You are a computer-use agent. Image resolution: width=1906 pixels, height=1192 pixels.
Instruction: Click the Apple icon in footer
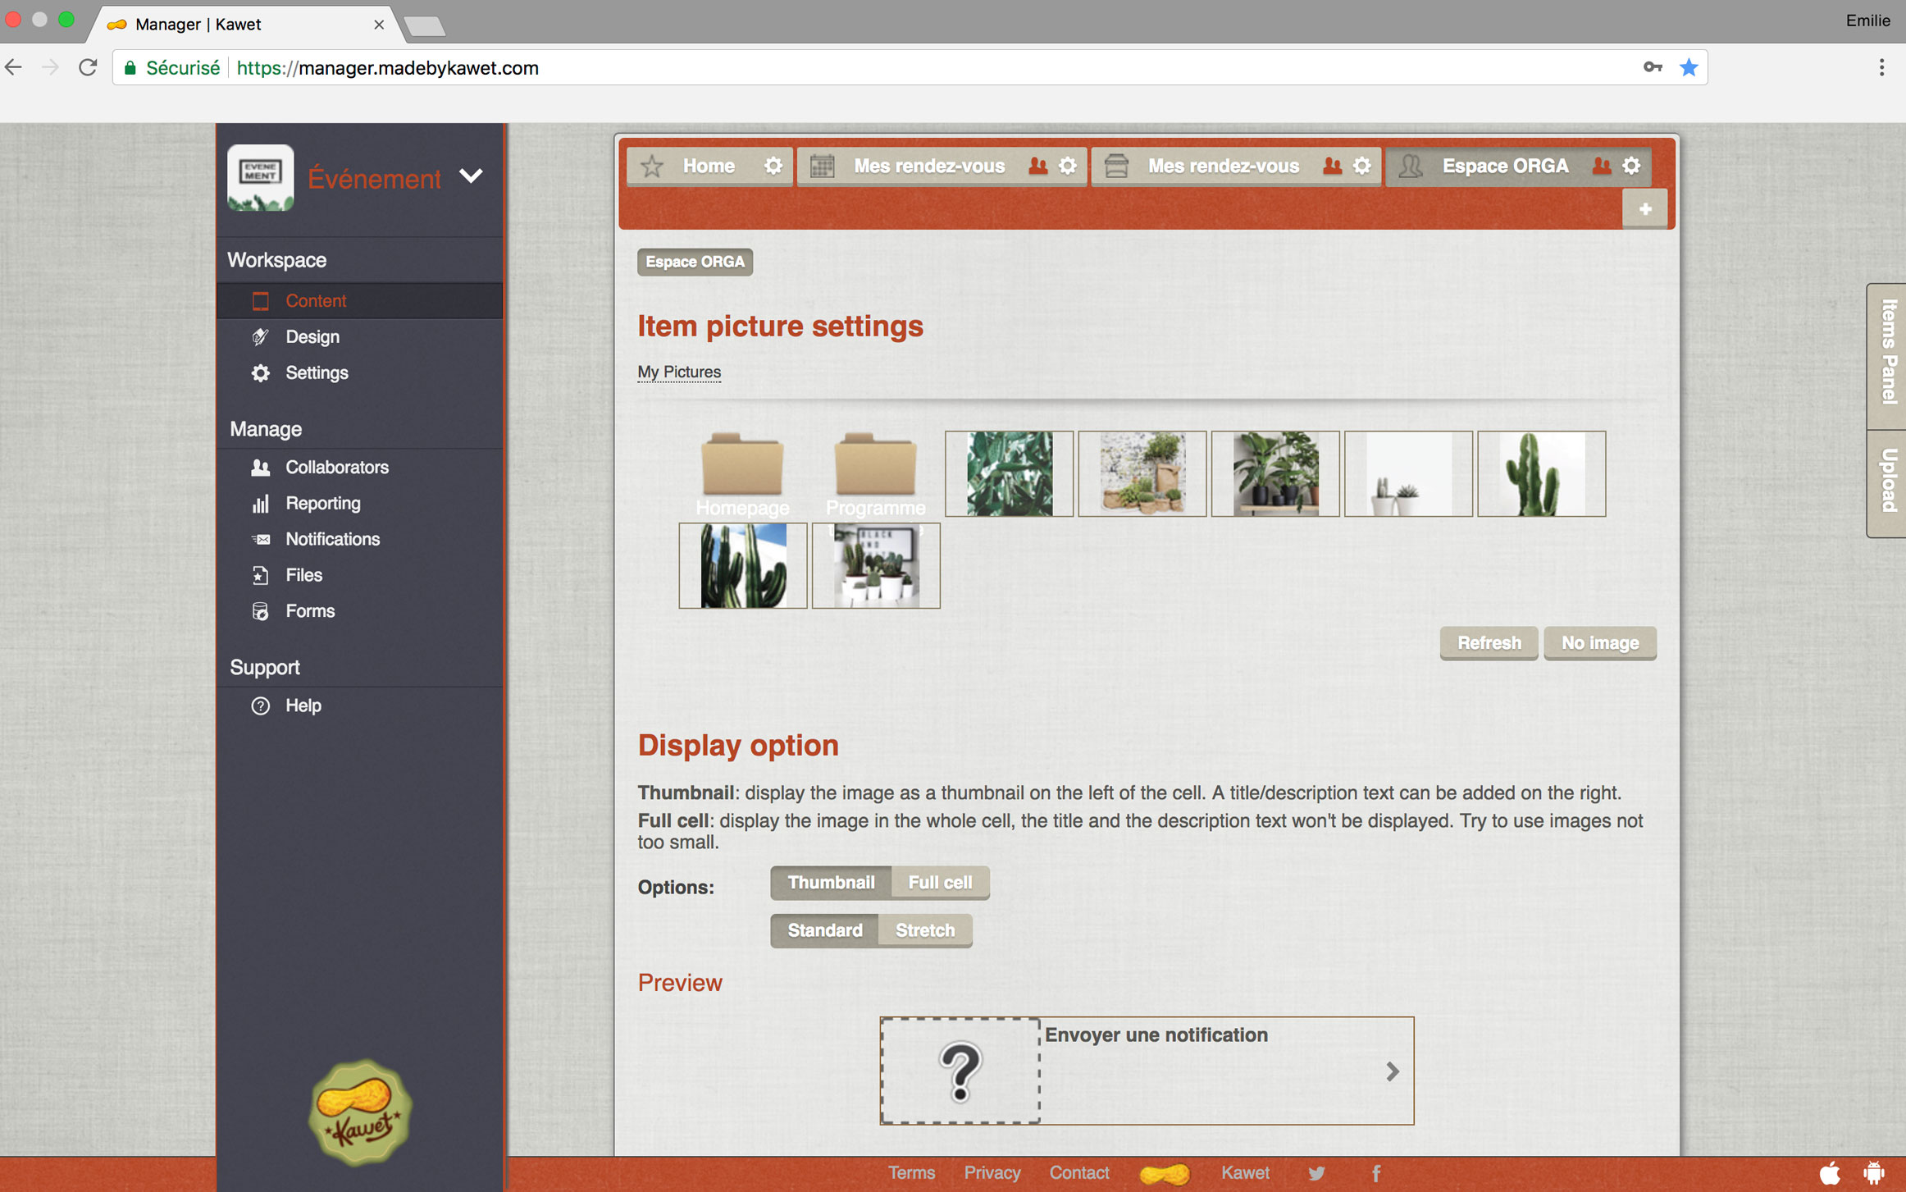pos(1830,1173)
